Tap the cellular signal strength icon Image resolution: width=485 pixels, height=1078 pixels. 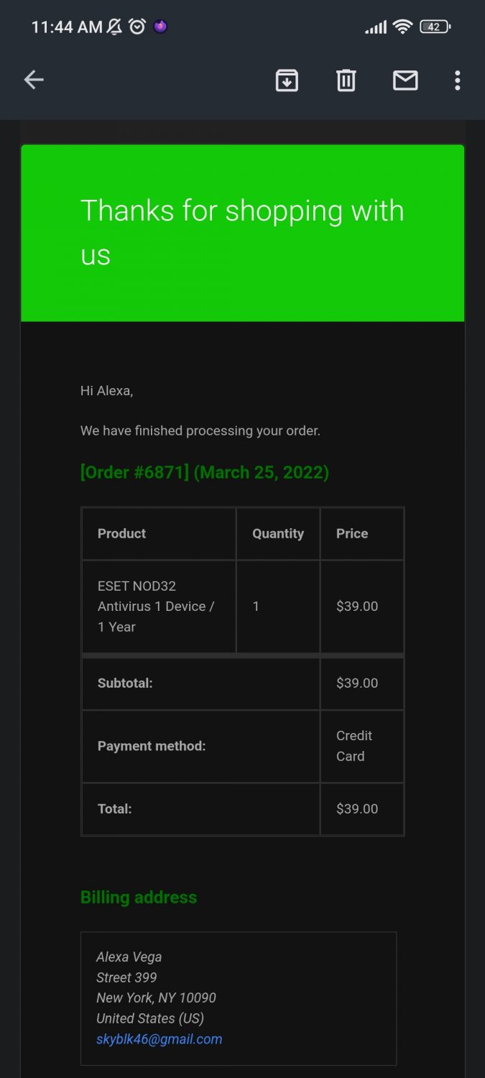(x=376, y=27)
